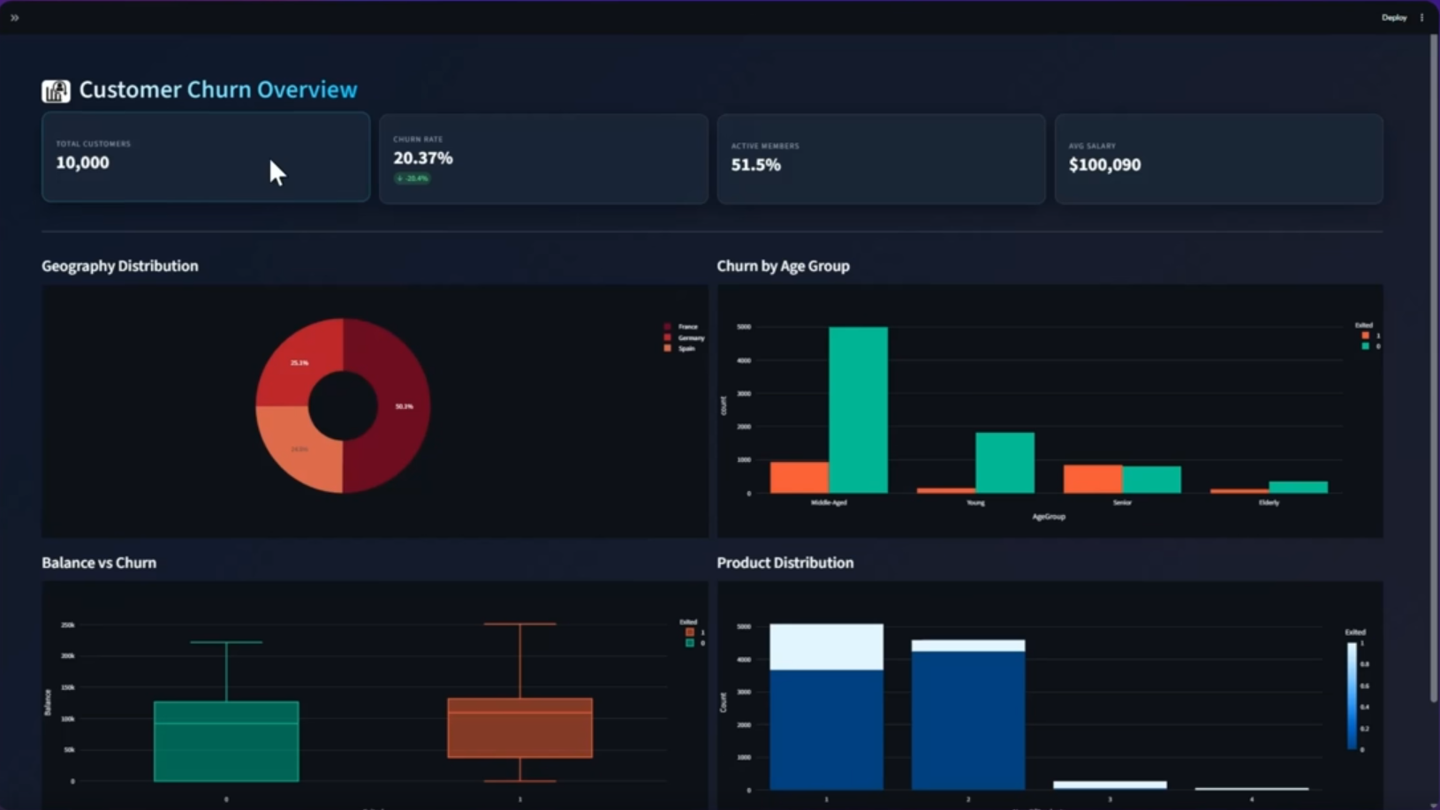Image resolution: width=1440 pixels, height=810 pixels.
Task: Expand the sidebar using the double-chevron icon
Action: [14, 17]
